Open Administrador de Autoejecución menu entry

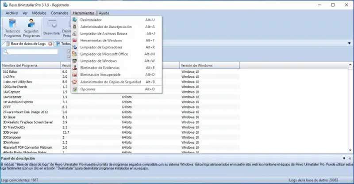point(105,26)
